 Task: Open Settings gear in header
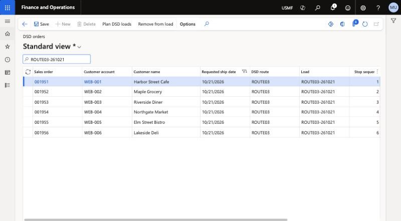[363, 8]
